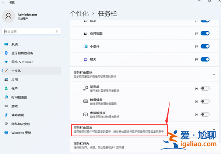Open 隐私和安全性 settings category
The width and height of the screenshot is (221, 154).
click(31, 124)
